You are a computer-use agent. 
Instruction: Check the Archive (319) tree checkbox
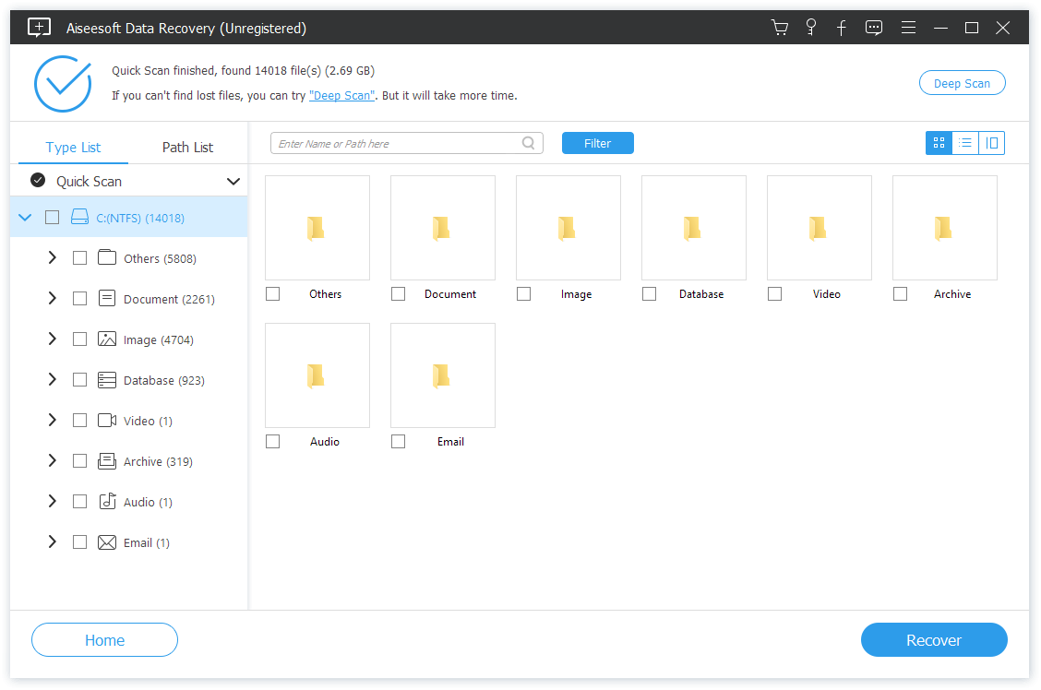pos(79,461)
